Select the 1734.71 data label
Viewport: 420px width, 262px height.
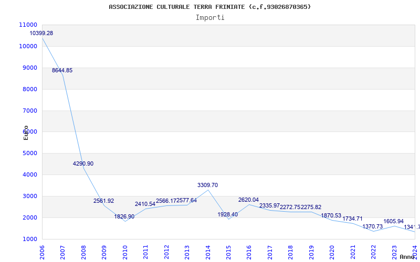352,219
